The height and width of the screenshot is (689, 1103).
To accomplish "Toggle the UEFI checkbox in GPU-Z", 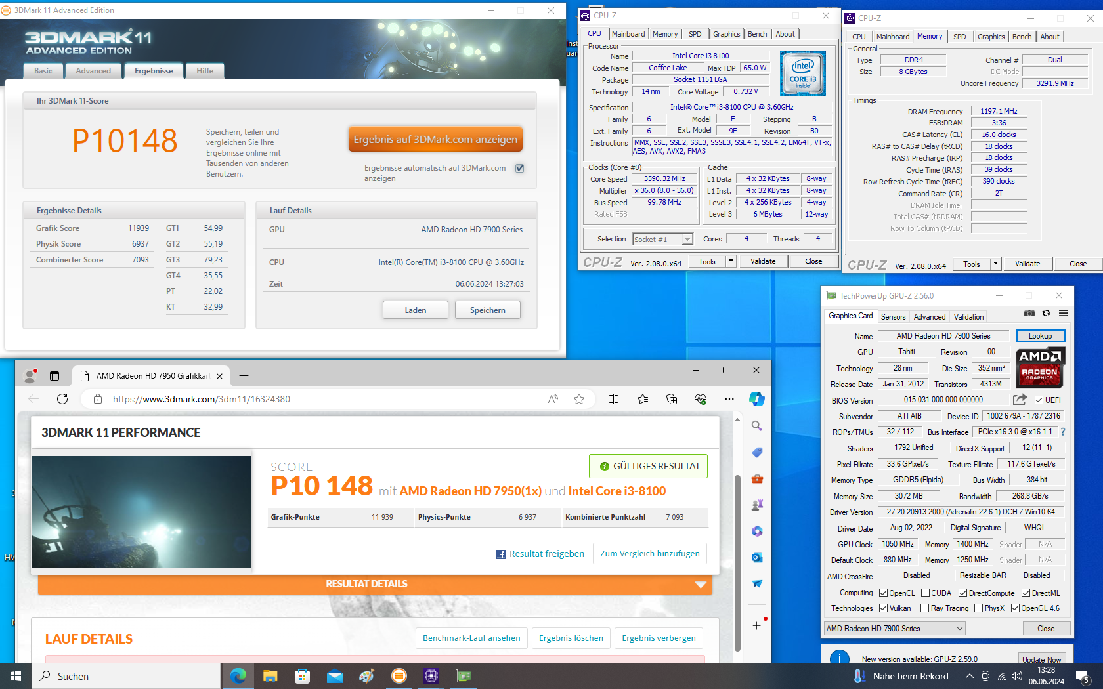I will coord(1039,400).
